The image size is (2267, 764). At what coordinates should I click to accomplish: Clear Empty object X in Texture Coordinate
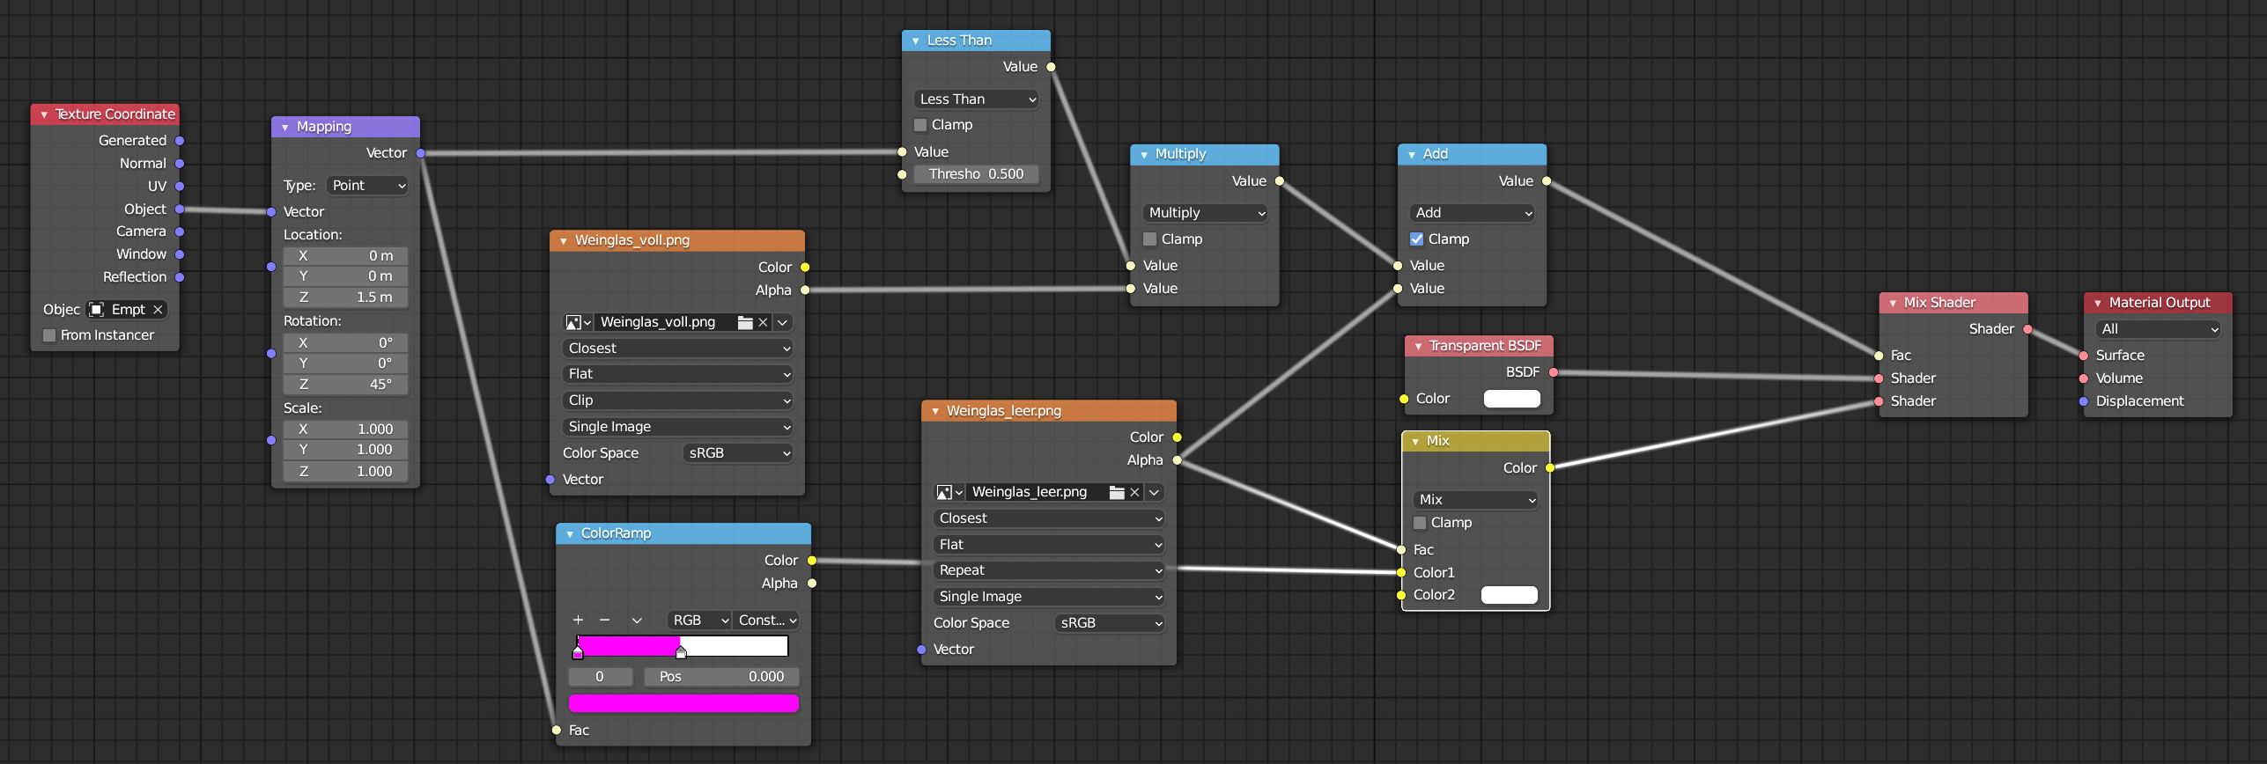pyautogui.click(x=158, y=310)
